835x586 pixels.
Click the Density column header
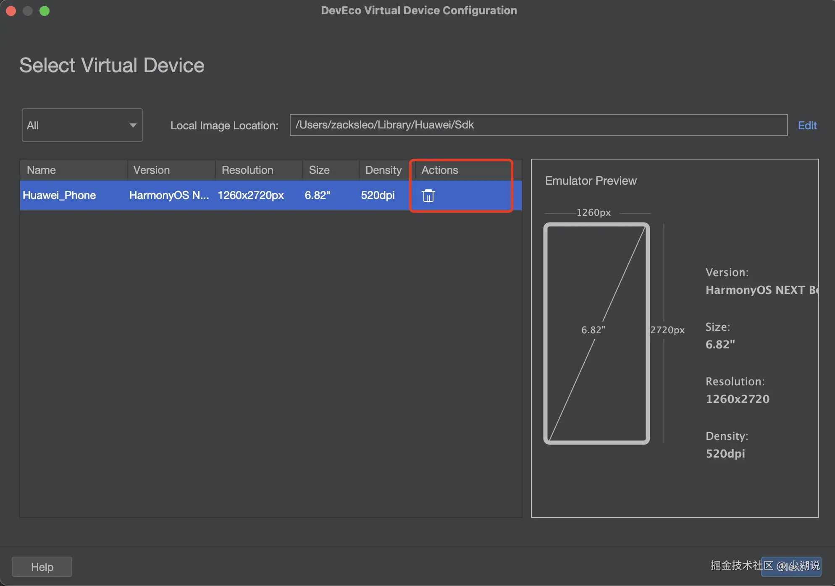coord(383,170)
